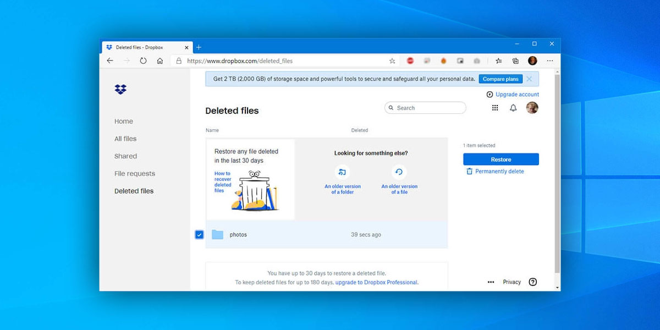Click upgrade to Dropbox Professional link
The width and height of the screenshot is (660, 330).
point(376,282)
